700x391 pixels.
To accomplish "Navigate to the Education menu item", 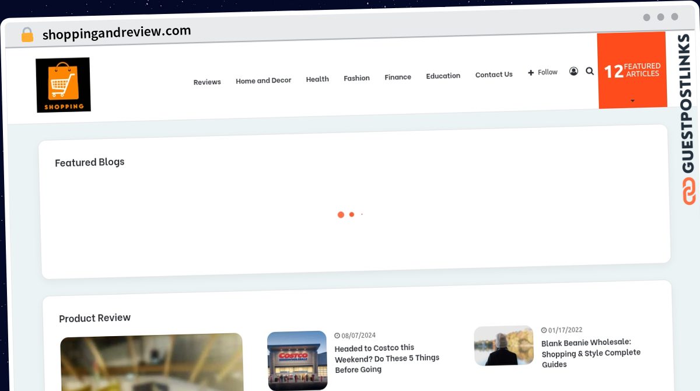I will point(443,76).
